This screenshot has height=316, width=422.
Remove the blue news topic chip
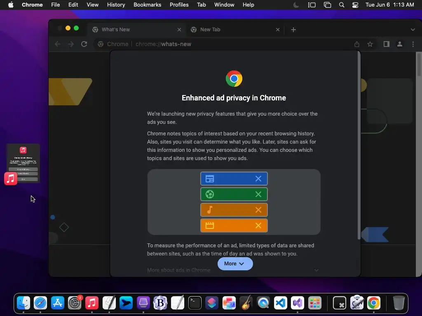pos(258,179)
